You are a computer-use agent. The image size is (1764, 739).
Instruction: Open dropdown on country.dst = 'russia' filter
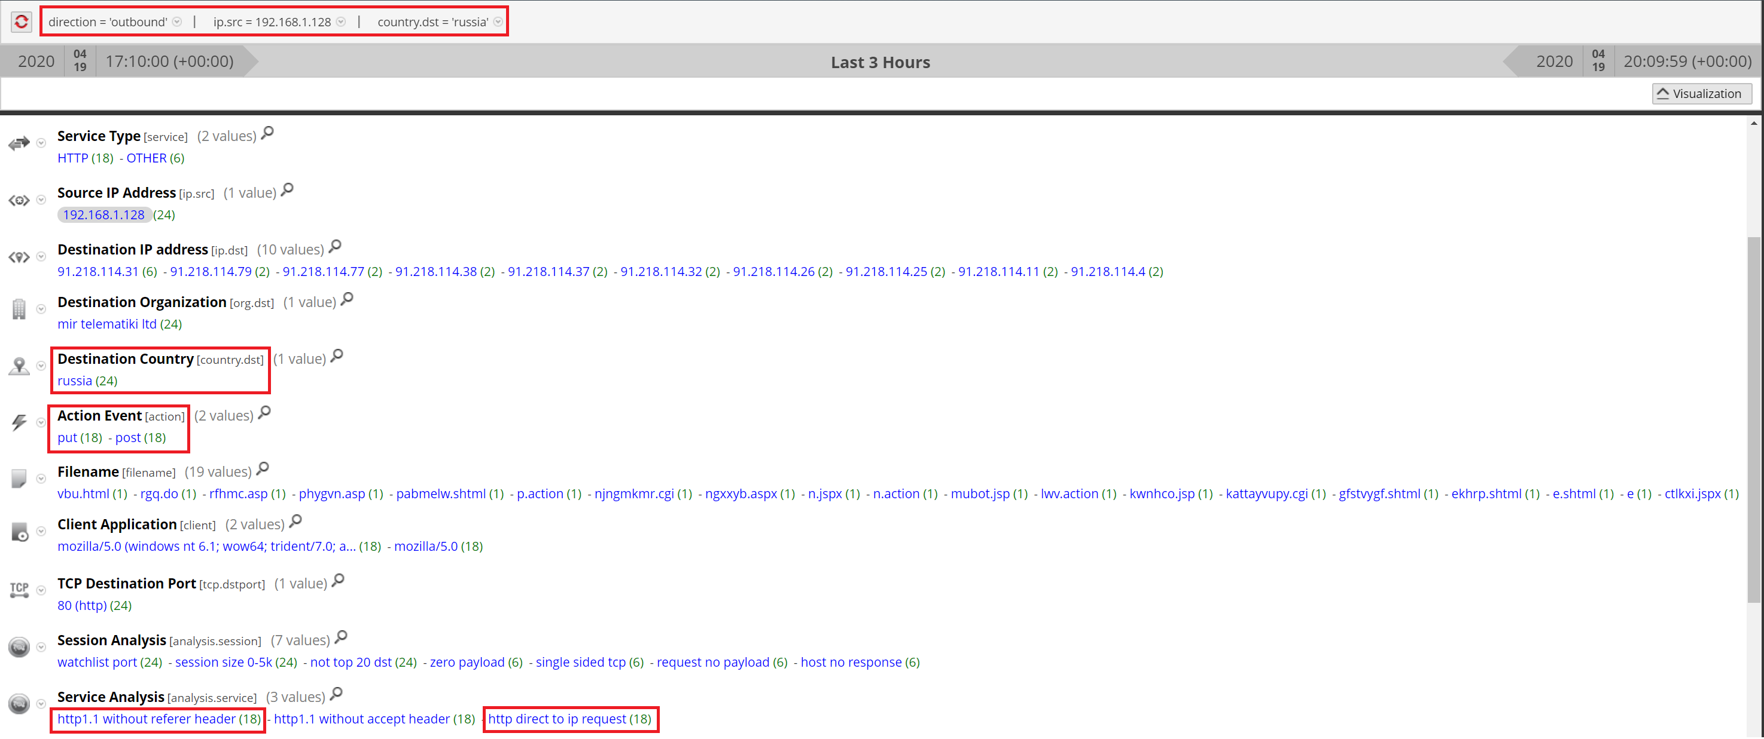498,22
